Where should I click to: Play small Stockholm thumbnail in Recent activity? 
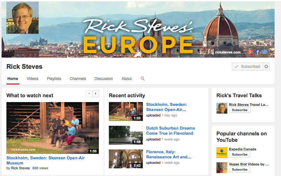tap(126, 112)
